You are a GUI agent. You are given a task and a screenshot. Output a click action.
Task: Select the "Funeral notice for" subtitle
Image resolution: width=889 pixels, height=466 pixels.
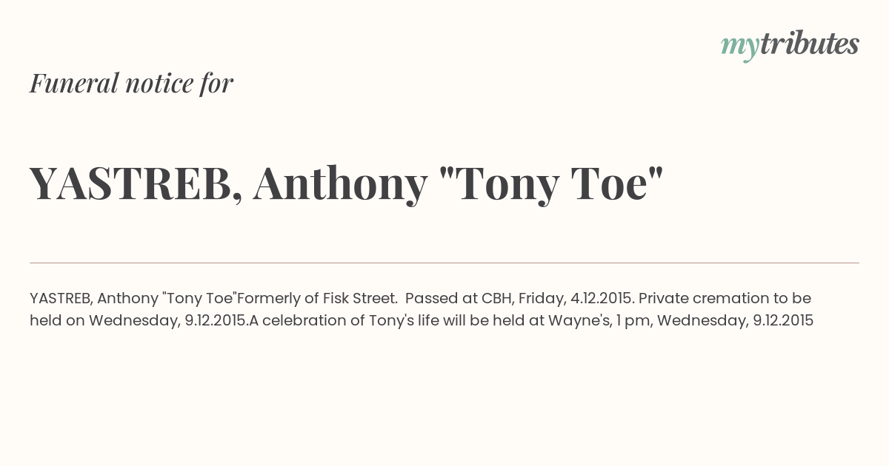[x=131, y=83]
